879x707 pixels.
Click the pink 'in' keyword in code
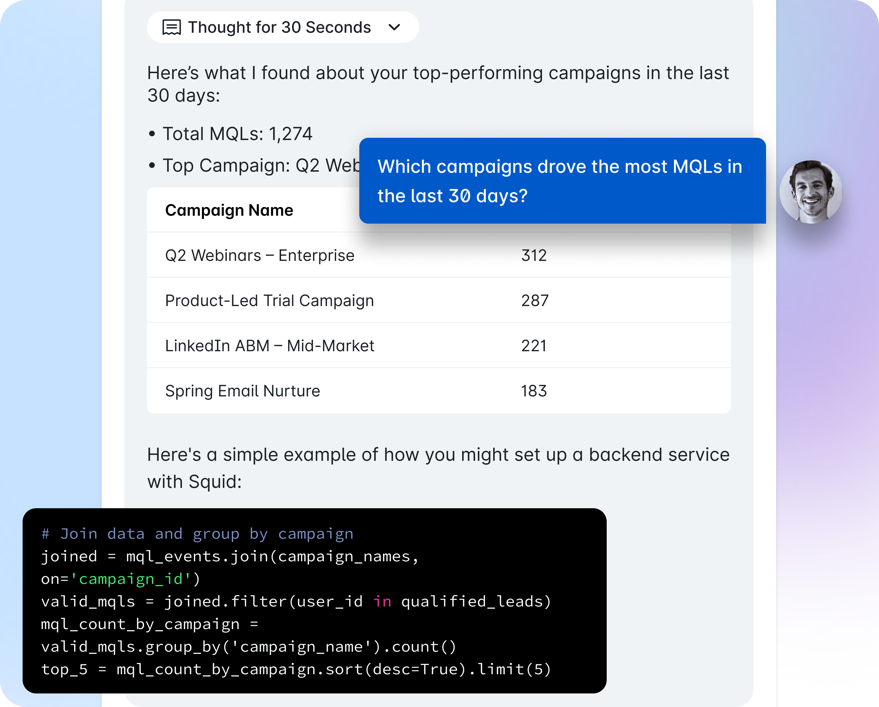pyautogui.click(x=382, y=601)
